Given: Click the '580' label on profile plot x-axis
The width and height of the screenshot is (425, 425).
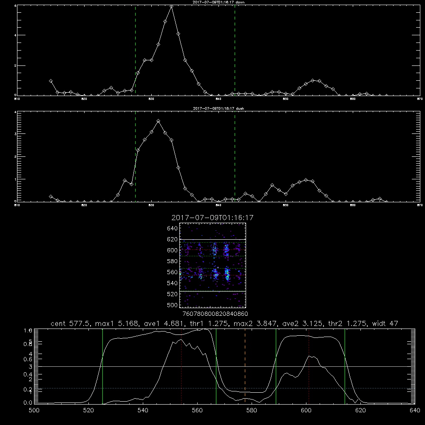Looking at the screenshot, I should point(252,411).
